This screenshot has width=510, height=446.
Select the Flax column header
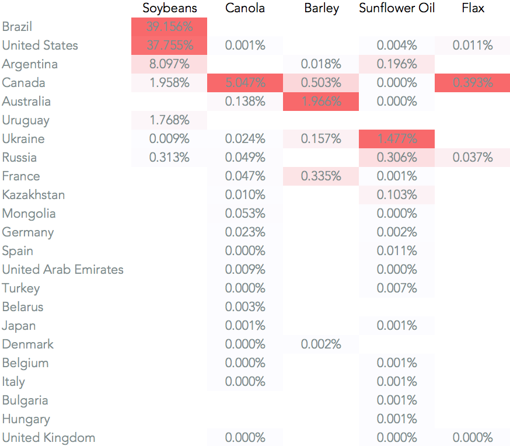click(473, 8)
